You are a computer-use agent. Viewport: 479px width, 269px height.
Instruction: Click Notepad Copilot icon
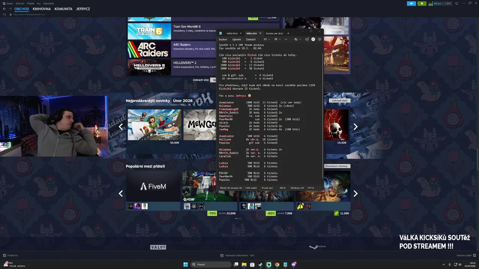[296, 39]
